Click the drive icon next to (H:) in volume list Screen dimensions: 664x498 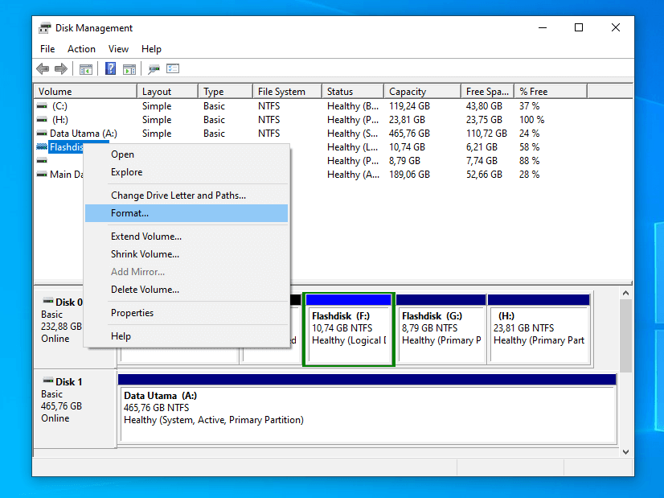point(42,120)
